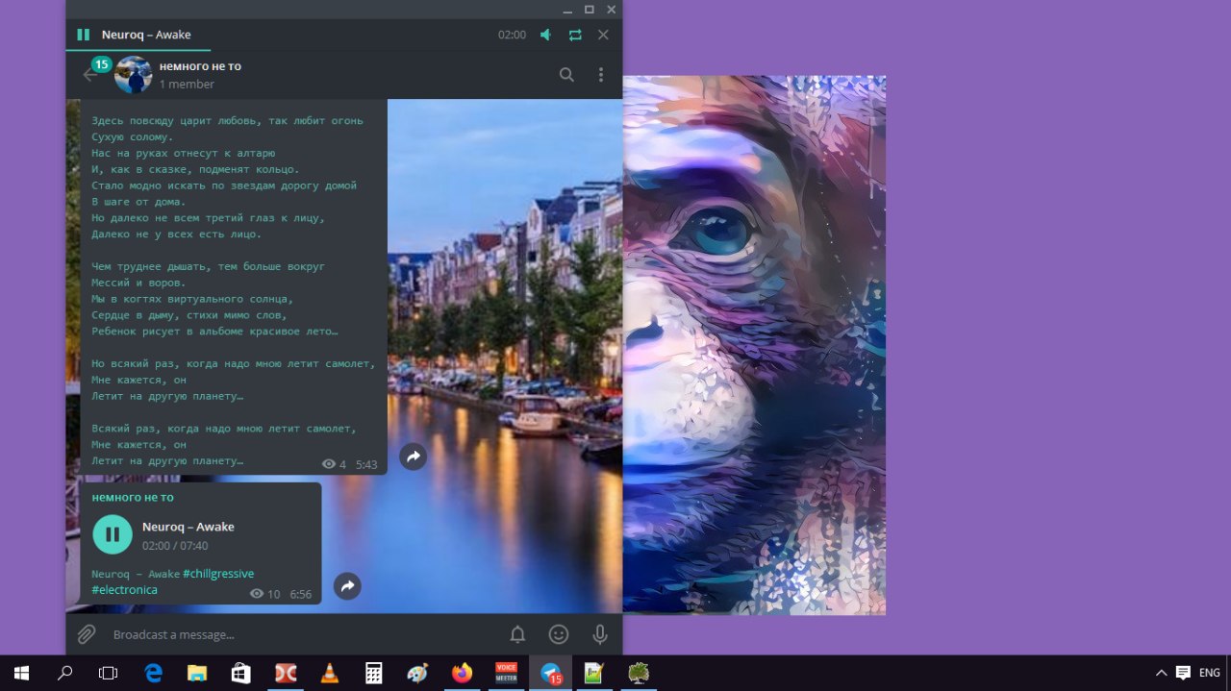Click the channel name in the audio message

coord(133,498)
